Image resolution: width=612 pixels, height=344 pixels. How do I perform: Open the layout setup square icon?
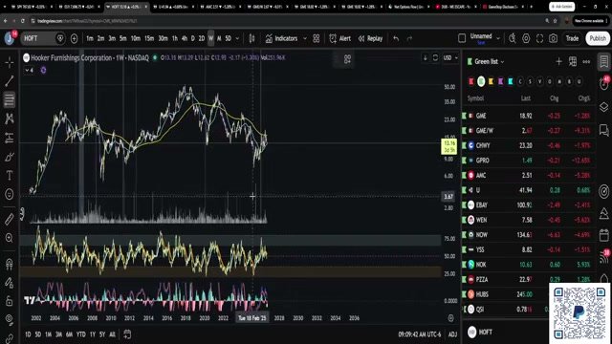coord(462,38)
